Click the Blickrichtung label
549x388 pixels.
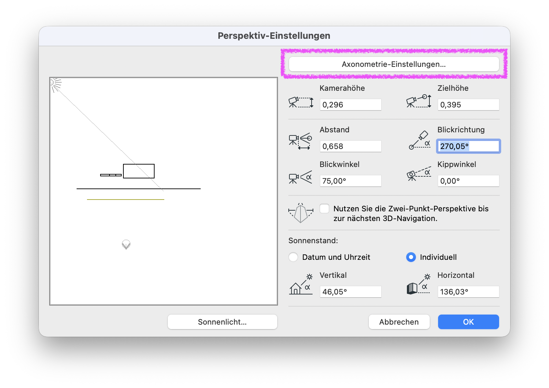[461, 130]
